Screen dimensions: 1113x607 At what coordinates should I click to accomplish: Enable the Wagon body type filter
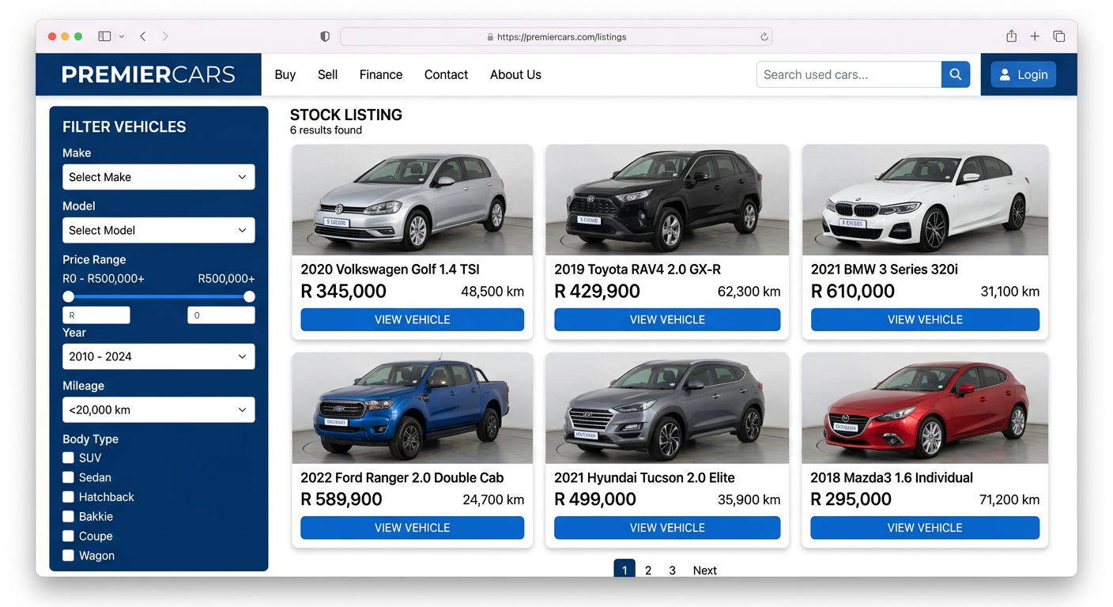69,556
